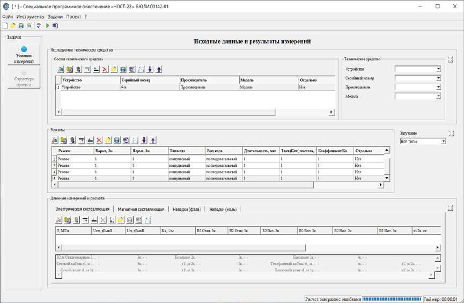Add row in measurement data toolbar

coord(85,220)
